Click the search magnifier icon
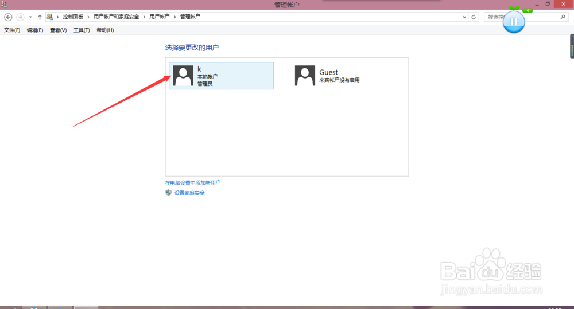574x309 pixels. point(563,17)
